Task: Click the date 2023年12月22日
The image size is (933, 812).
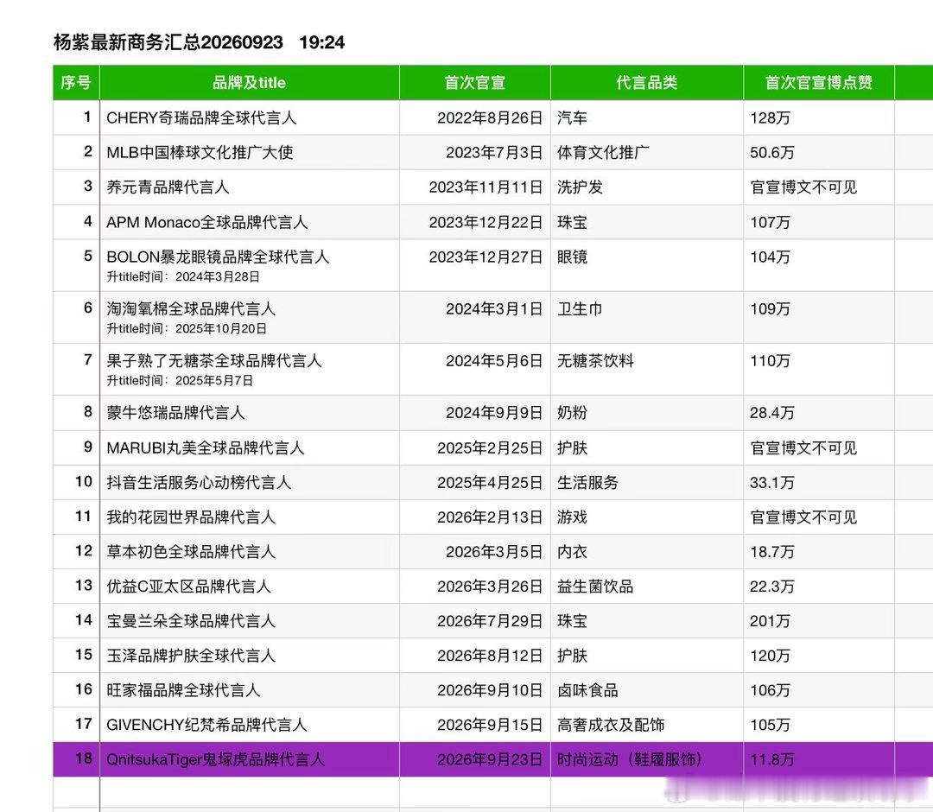Action: [486, 222]
